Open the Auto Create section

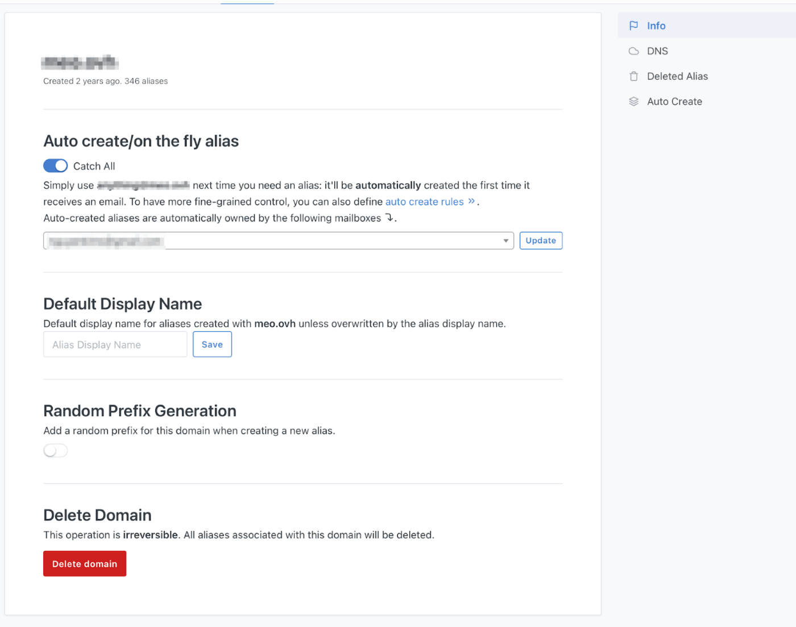coord(674,101)
